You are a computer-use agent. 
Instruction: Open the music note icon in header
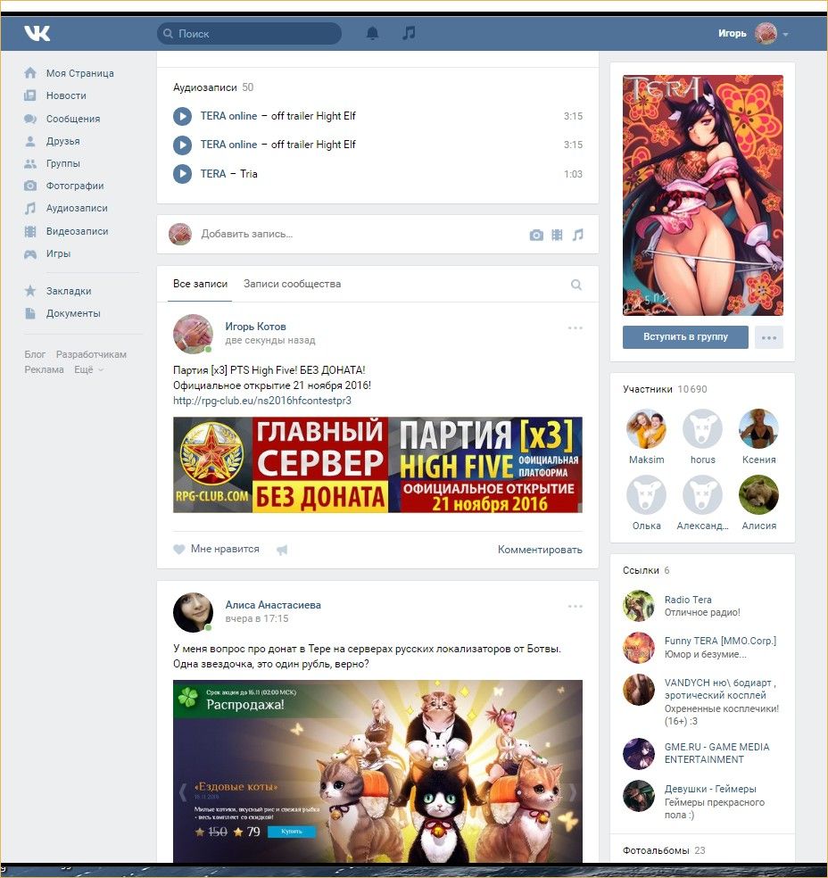[x=410, y=33]
